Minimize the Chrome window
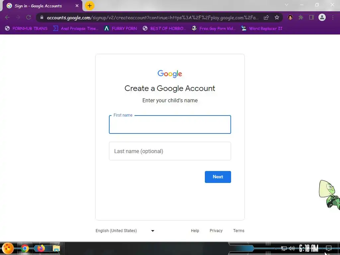Screen dimensions: 340x255 [x=301, y=5]
